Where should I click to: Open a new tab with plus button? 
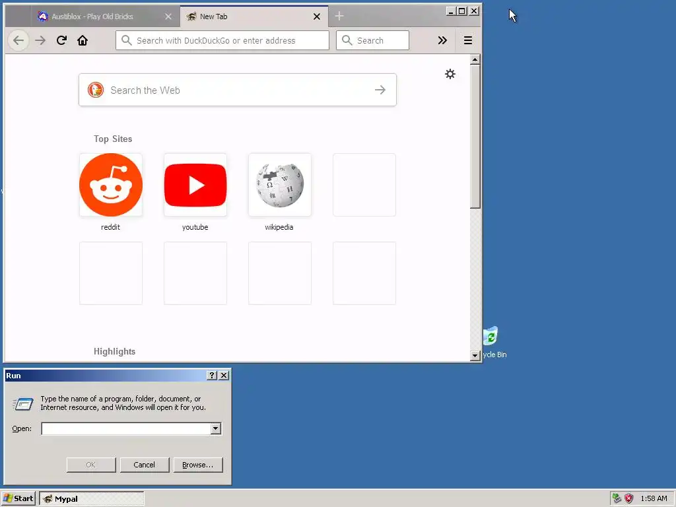coord(339,16)
